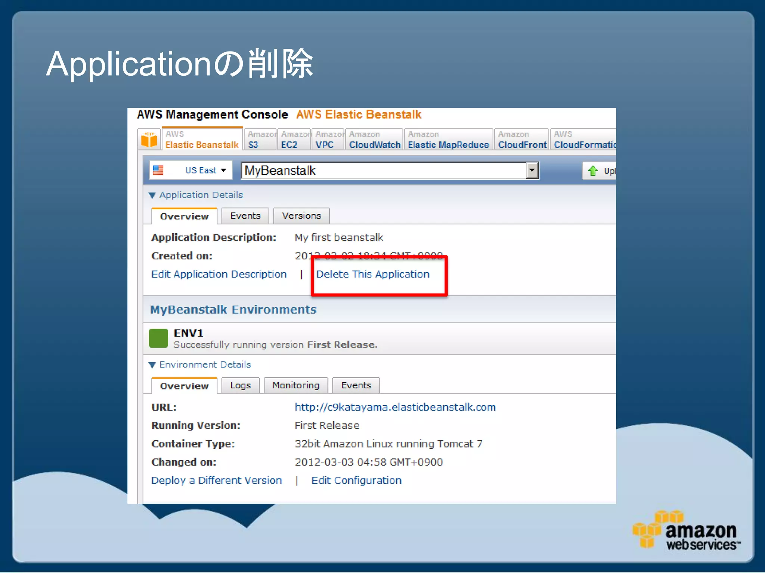Click the AWS Elastic Beanstalk header title
Image resolution: width=765 pixels, height=573 pixels.
click(x=359, y=115)
